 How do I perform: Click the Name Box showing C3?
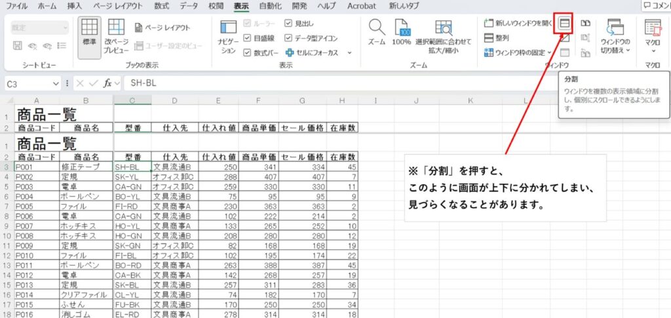click(28, 83)
